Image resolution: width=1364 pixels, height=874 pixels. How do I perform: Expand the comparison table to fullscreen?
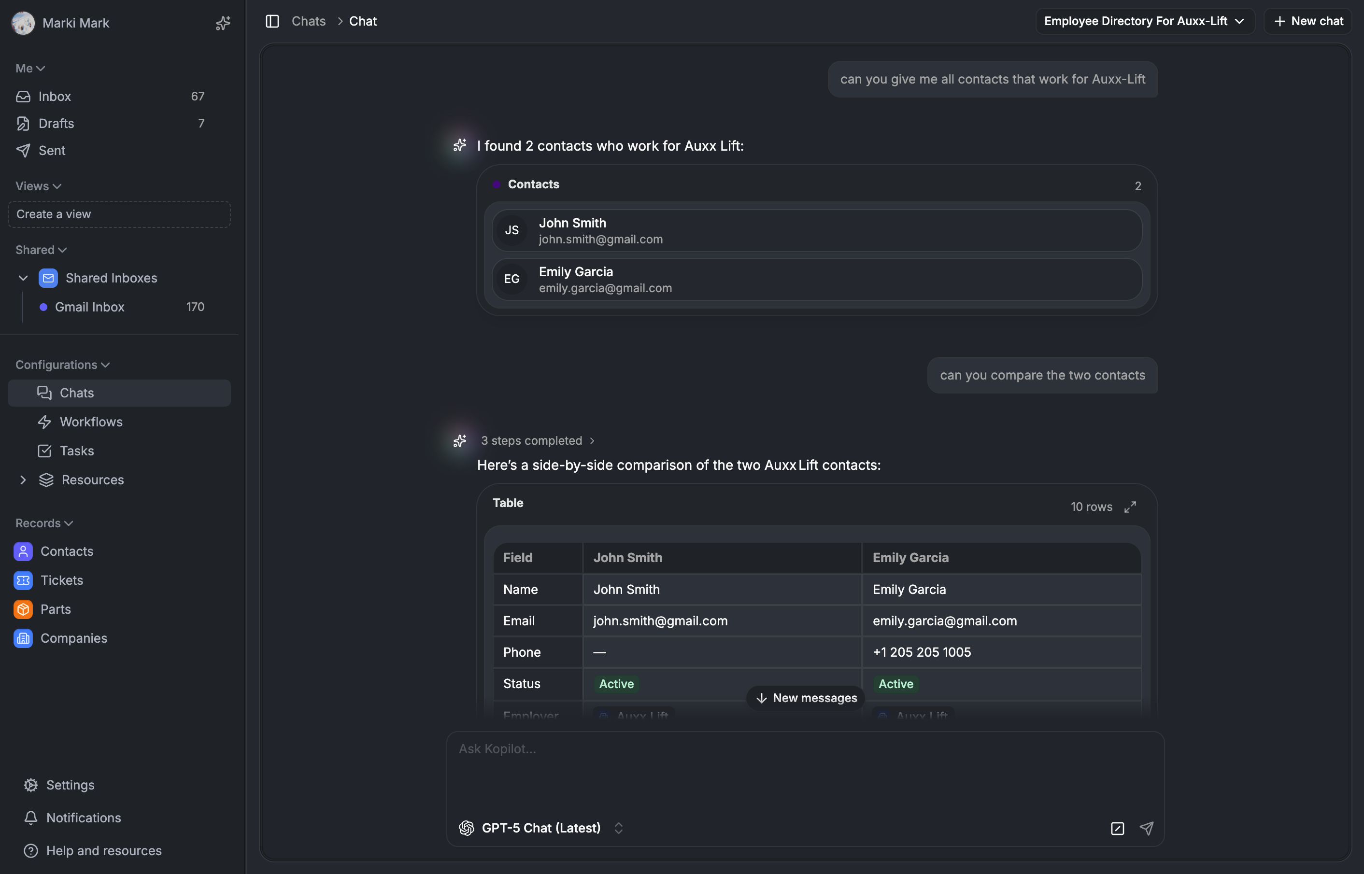coord(1130,507)
